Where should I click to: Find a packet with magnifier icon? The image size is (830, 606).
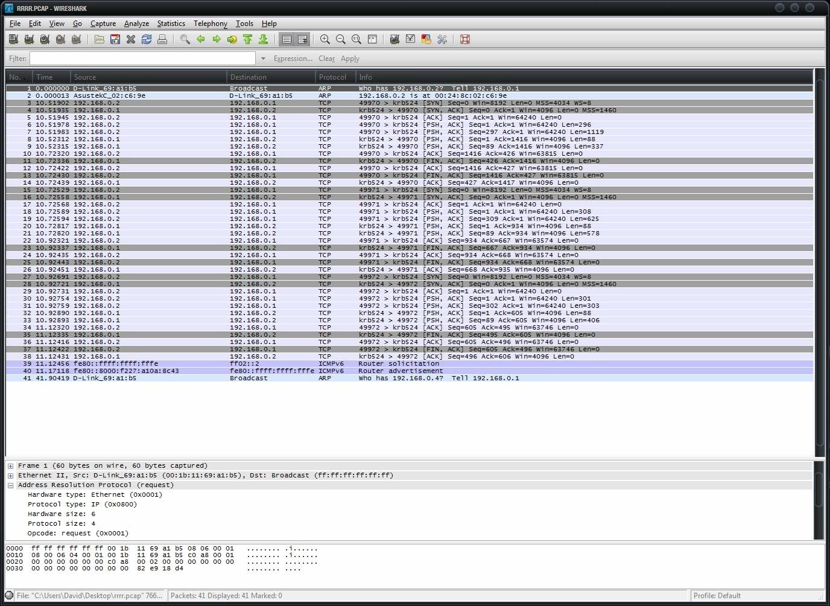click(x=185, y=39)
